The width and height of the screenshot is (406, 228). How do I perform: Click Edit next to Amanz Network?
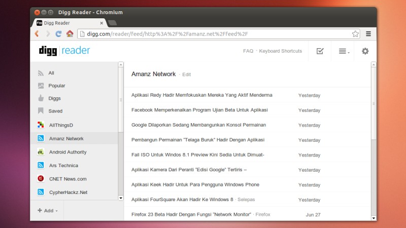coord(186,74)
